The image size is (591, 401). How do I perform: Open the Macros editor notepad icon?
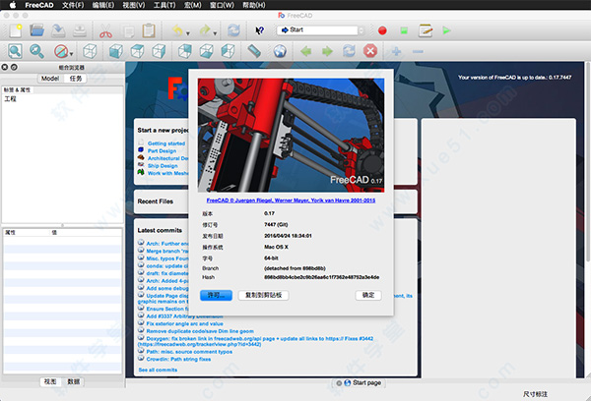pos(426,30)
